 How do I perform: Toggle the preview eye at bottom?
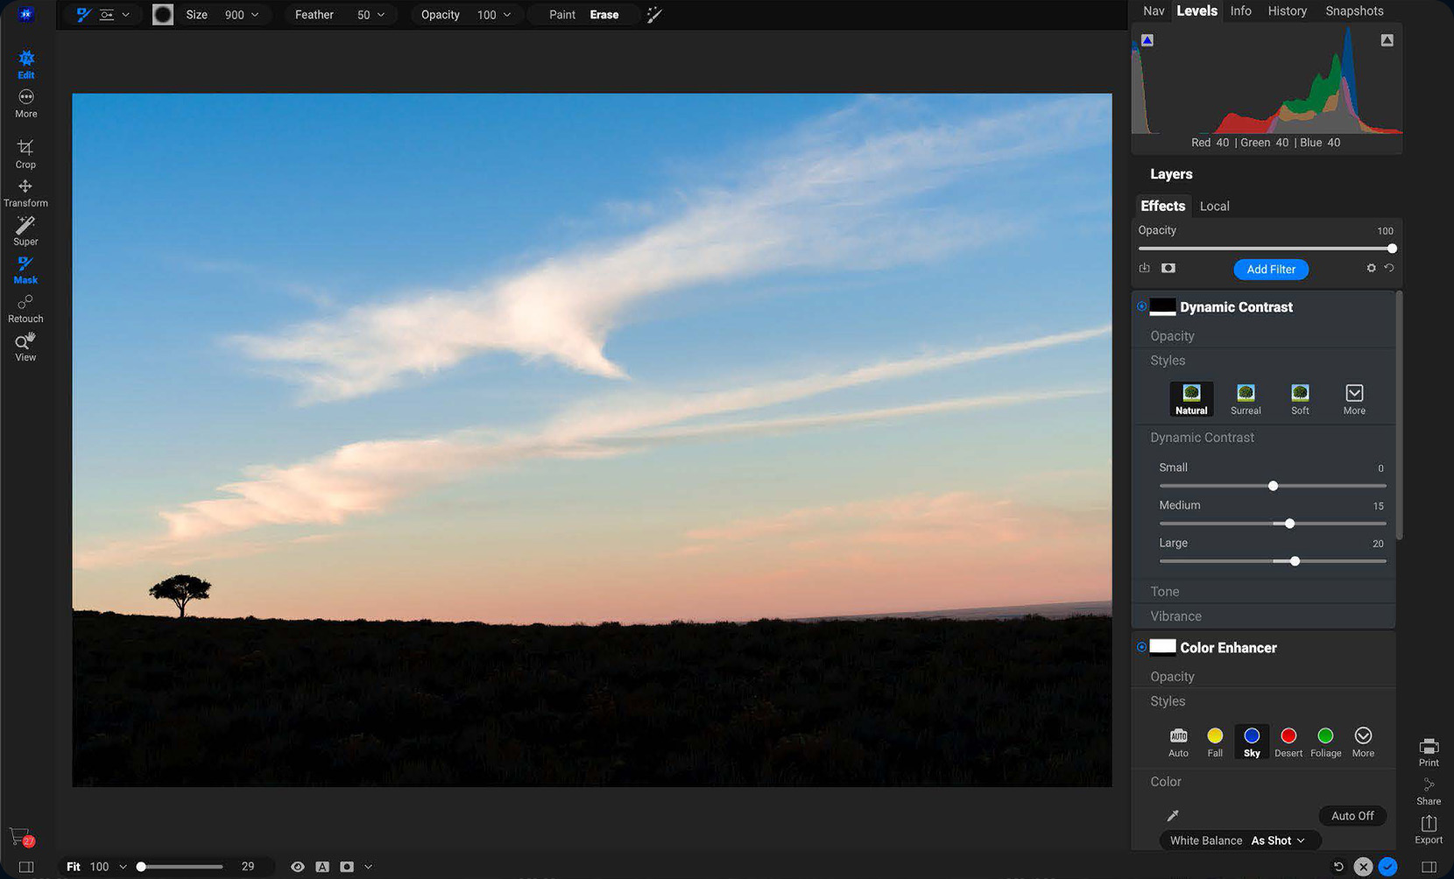click(298, 866)
